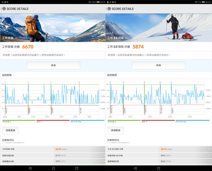
Task: Open 详细图表 for the right benchmark
Action: point(115,130)
